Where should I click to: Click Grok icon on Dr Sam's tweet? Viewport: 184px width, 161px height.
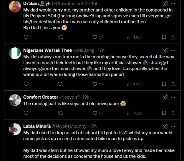point(165,4)
